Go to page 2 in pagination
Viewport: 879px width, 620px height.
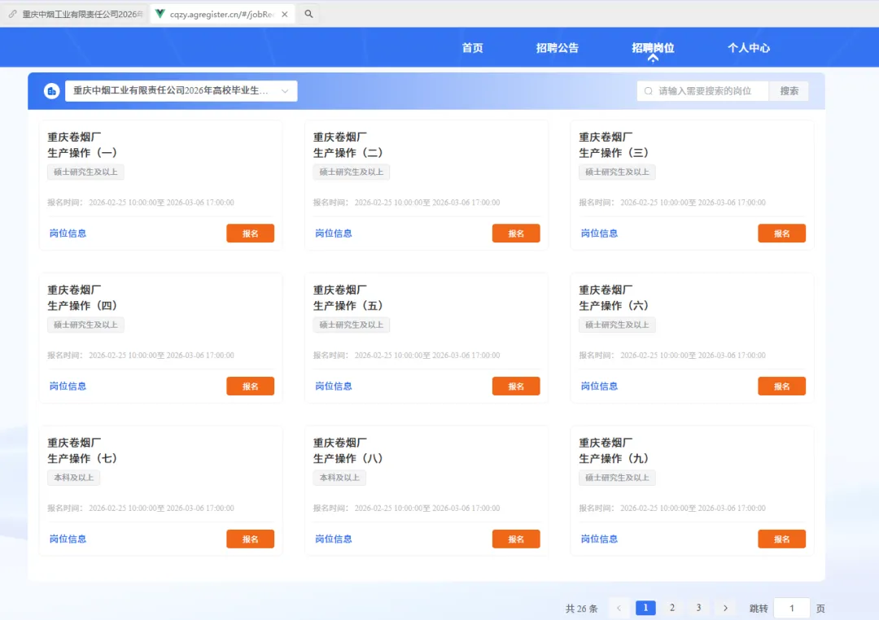click(672, 609)
